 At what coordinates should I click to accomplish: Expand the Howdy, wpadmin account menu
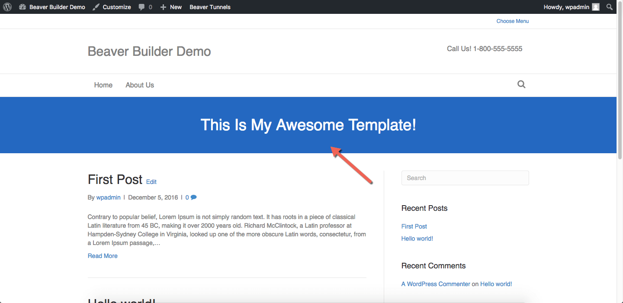(566, 7)
